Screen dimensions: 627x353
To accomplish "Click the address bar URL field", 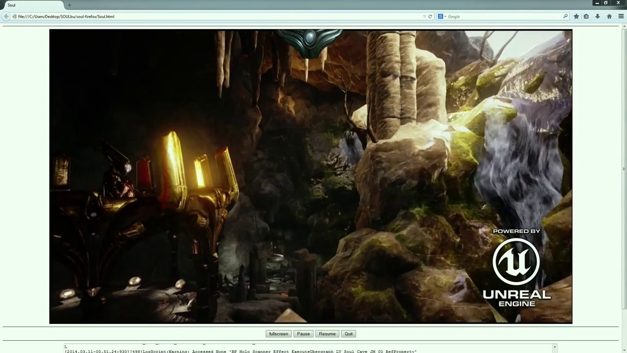I will 219,16.
